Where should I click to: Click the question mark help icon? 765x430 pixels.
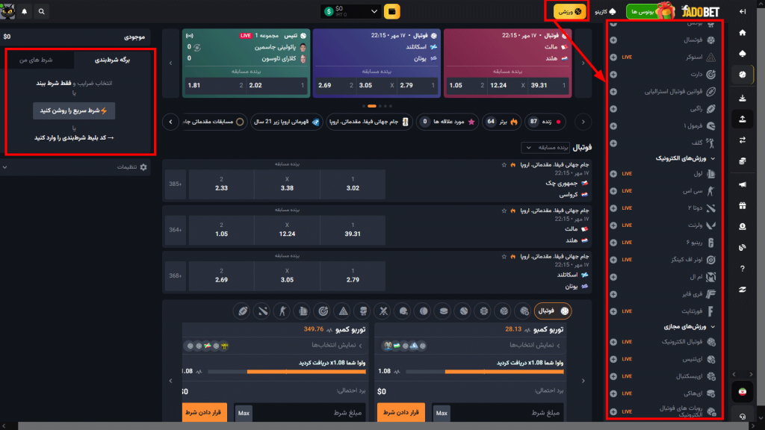pyautogui.click(x=742, y=269)
